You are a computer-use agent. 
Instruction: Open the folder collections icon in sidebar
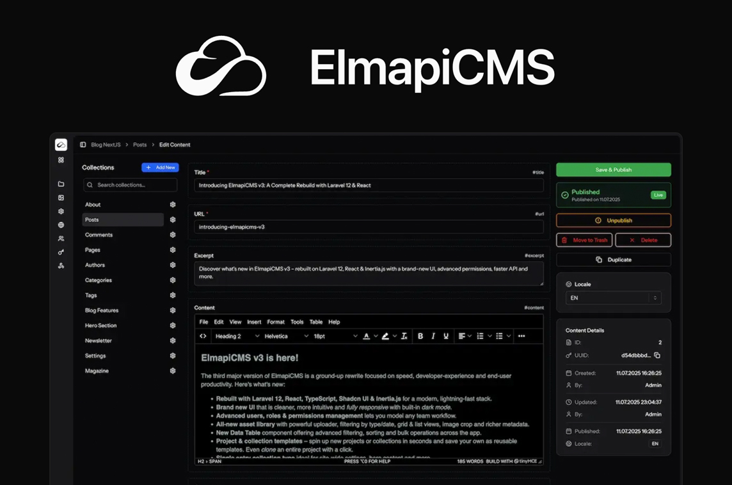pos(61,184)
